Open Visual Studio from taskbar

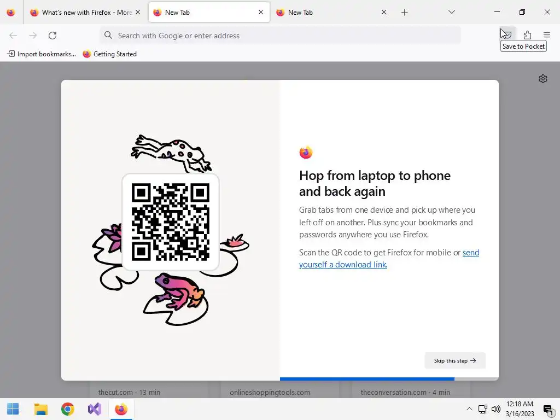(x=95, y=409)
